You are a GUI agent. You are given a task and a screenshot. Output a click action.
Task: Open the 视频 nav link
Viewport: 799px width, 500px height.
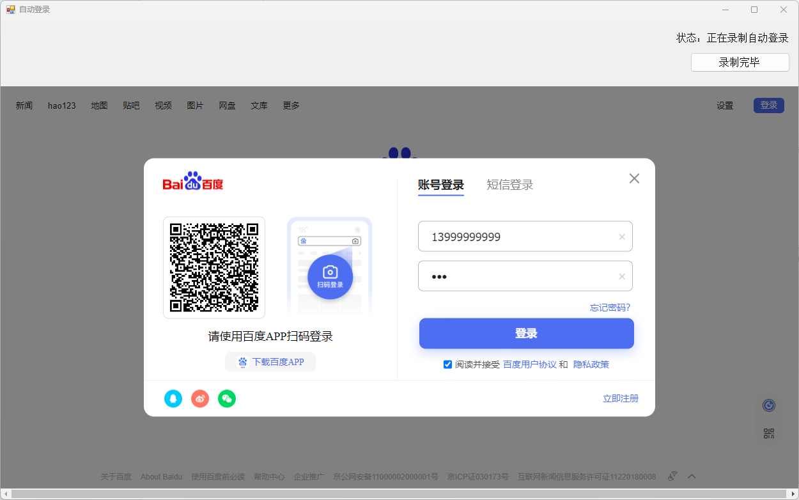pos(163,105)
